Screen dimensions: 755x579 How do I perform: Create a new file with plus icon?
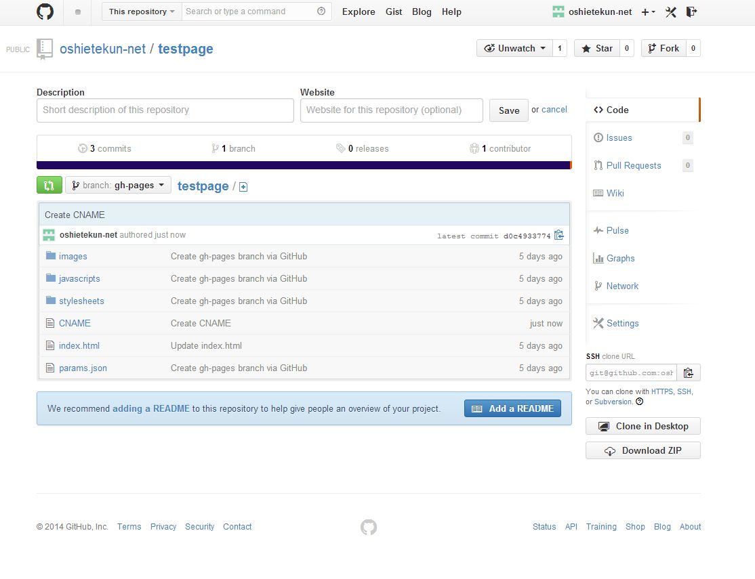pyautogui.click(x=243, y=187)
